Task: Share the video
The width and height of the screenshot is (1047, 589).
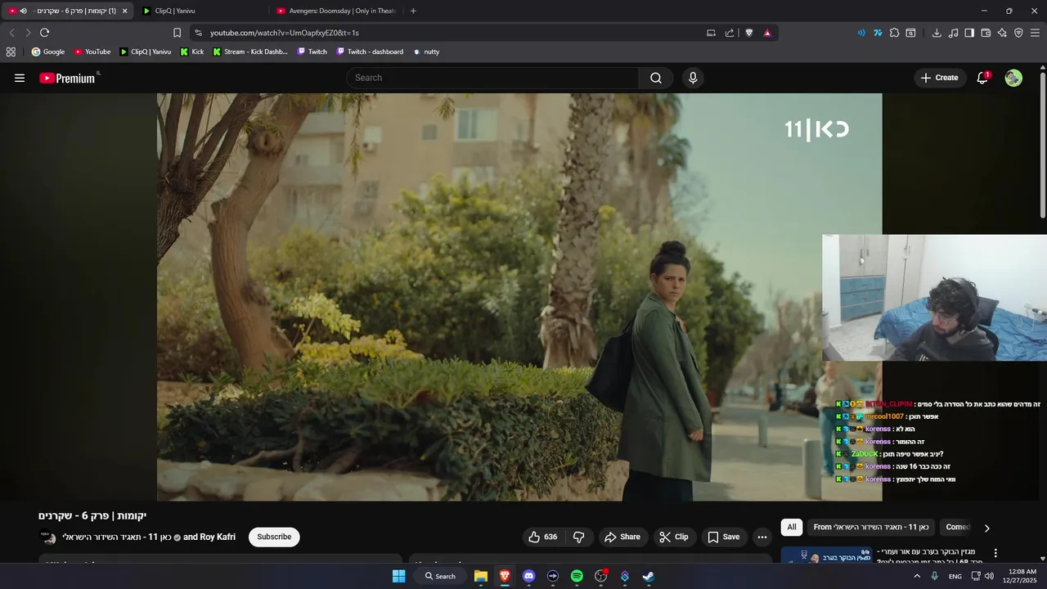Action: (x=622, y=537)
